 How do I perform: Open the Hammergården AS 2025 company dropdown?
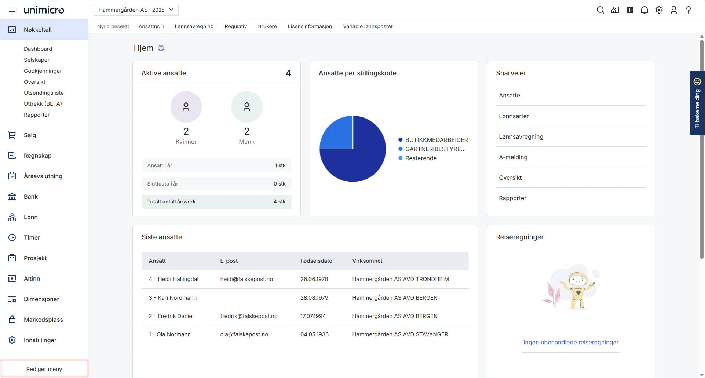pyautogui.click(x=136, y=10)
